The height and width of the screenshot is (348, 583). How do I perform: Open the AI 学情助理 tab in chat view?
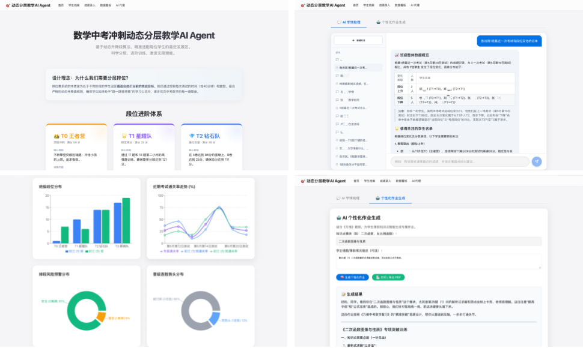pos(349,22)
